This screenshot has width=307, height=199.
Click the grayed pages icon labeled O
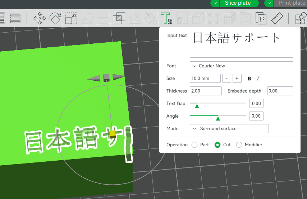click(245, 18)
